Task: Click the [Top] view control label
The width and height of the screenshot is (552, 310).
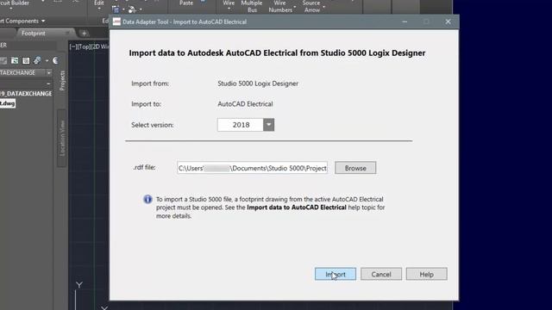Action: click(84, 46)
